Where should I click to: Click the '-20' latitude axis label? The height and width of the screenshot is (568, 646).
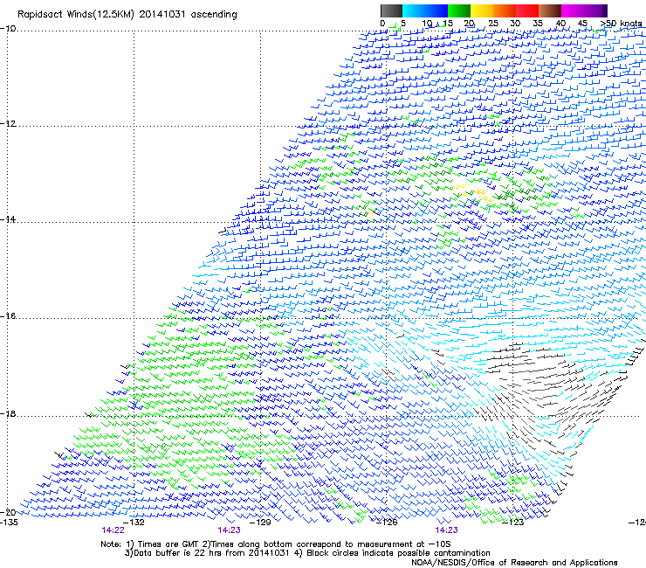point(7,512)
